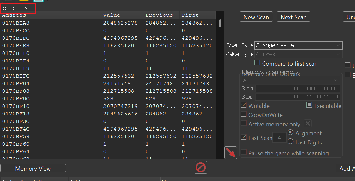Screen dimensions: 355x181
Task: Uncheck the Writable memory option
Action: [x=243, y=105]
